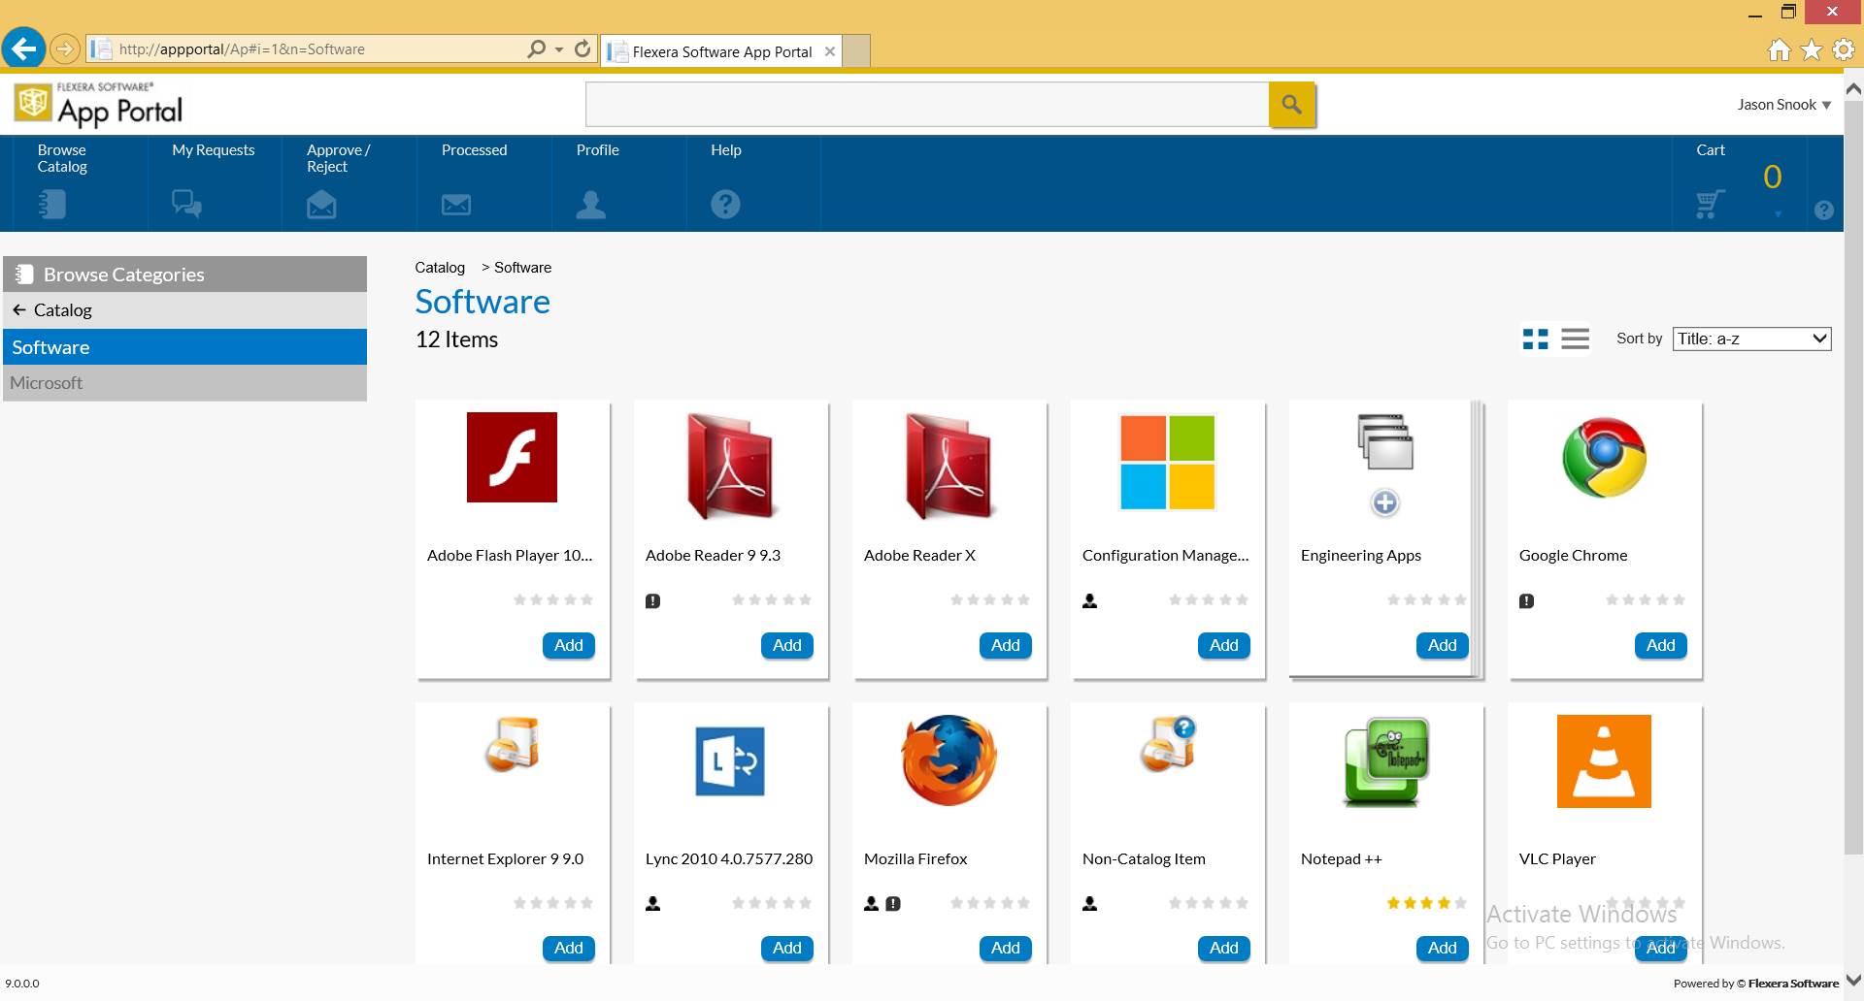
Task: Click the small help icon beside the cart
Action: (1823, 210)
